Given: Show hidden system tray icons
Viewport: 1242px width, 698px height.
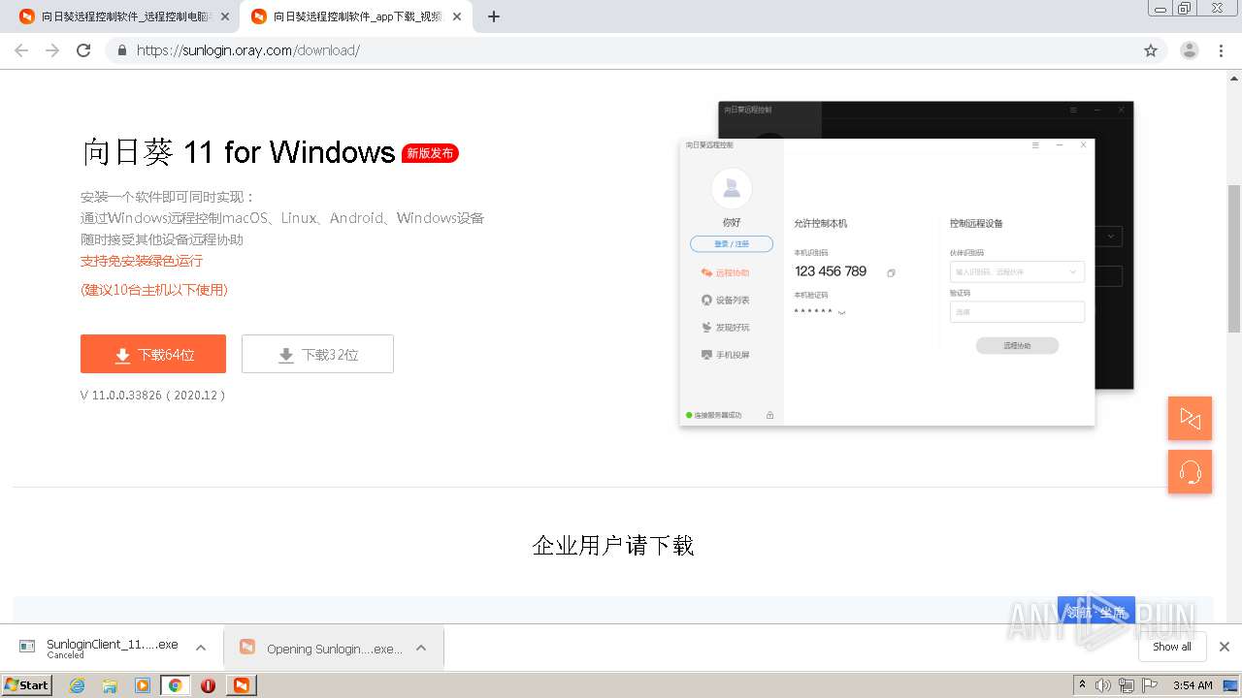Looking at the screenshot, I should (x=1082, y=685).
